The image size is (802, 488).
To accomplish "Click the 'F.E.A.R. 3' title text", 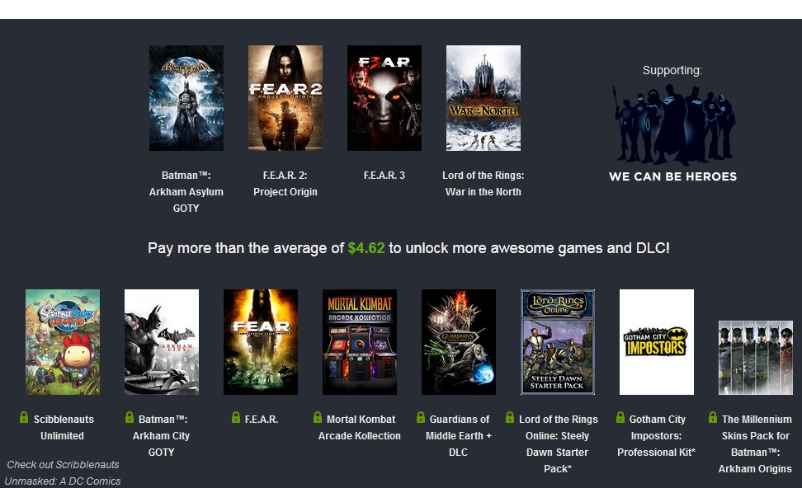I will (x=384, y=176).
